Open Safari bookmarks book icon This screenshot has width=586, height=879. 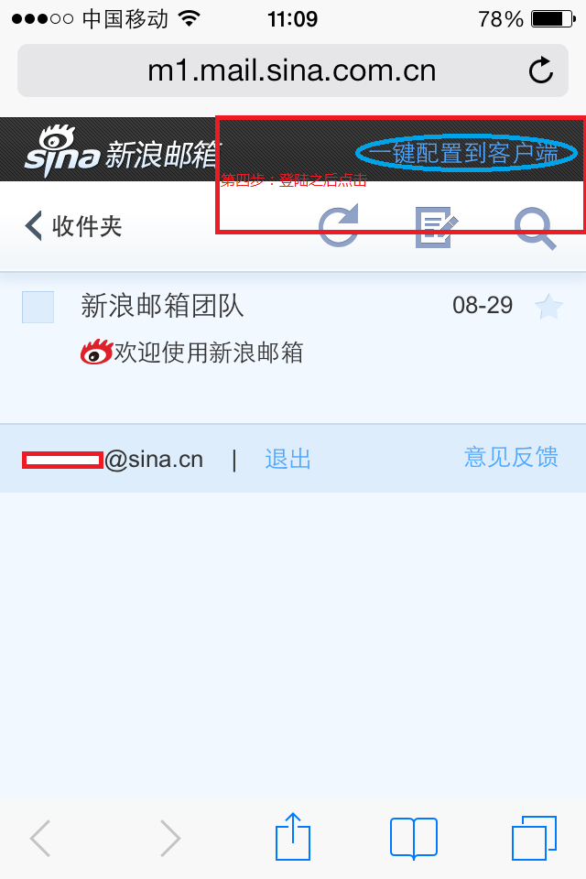point(414,838)
